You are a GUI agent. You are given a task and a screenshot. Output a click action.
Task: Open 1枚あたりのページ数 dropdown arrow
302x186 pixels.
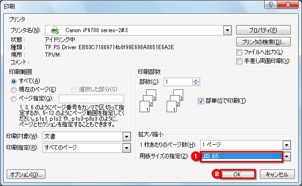tap(286, 145)
